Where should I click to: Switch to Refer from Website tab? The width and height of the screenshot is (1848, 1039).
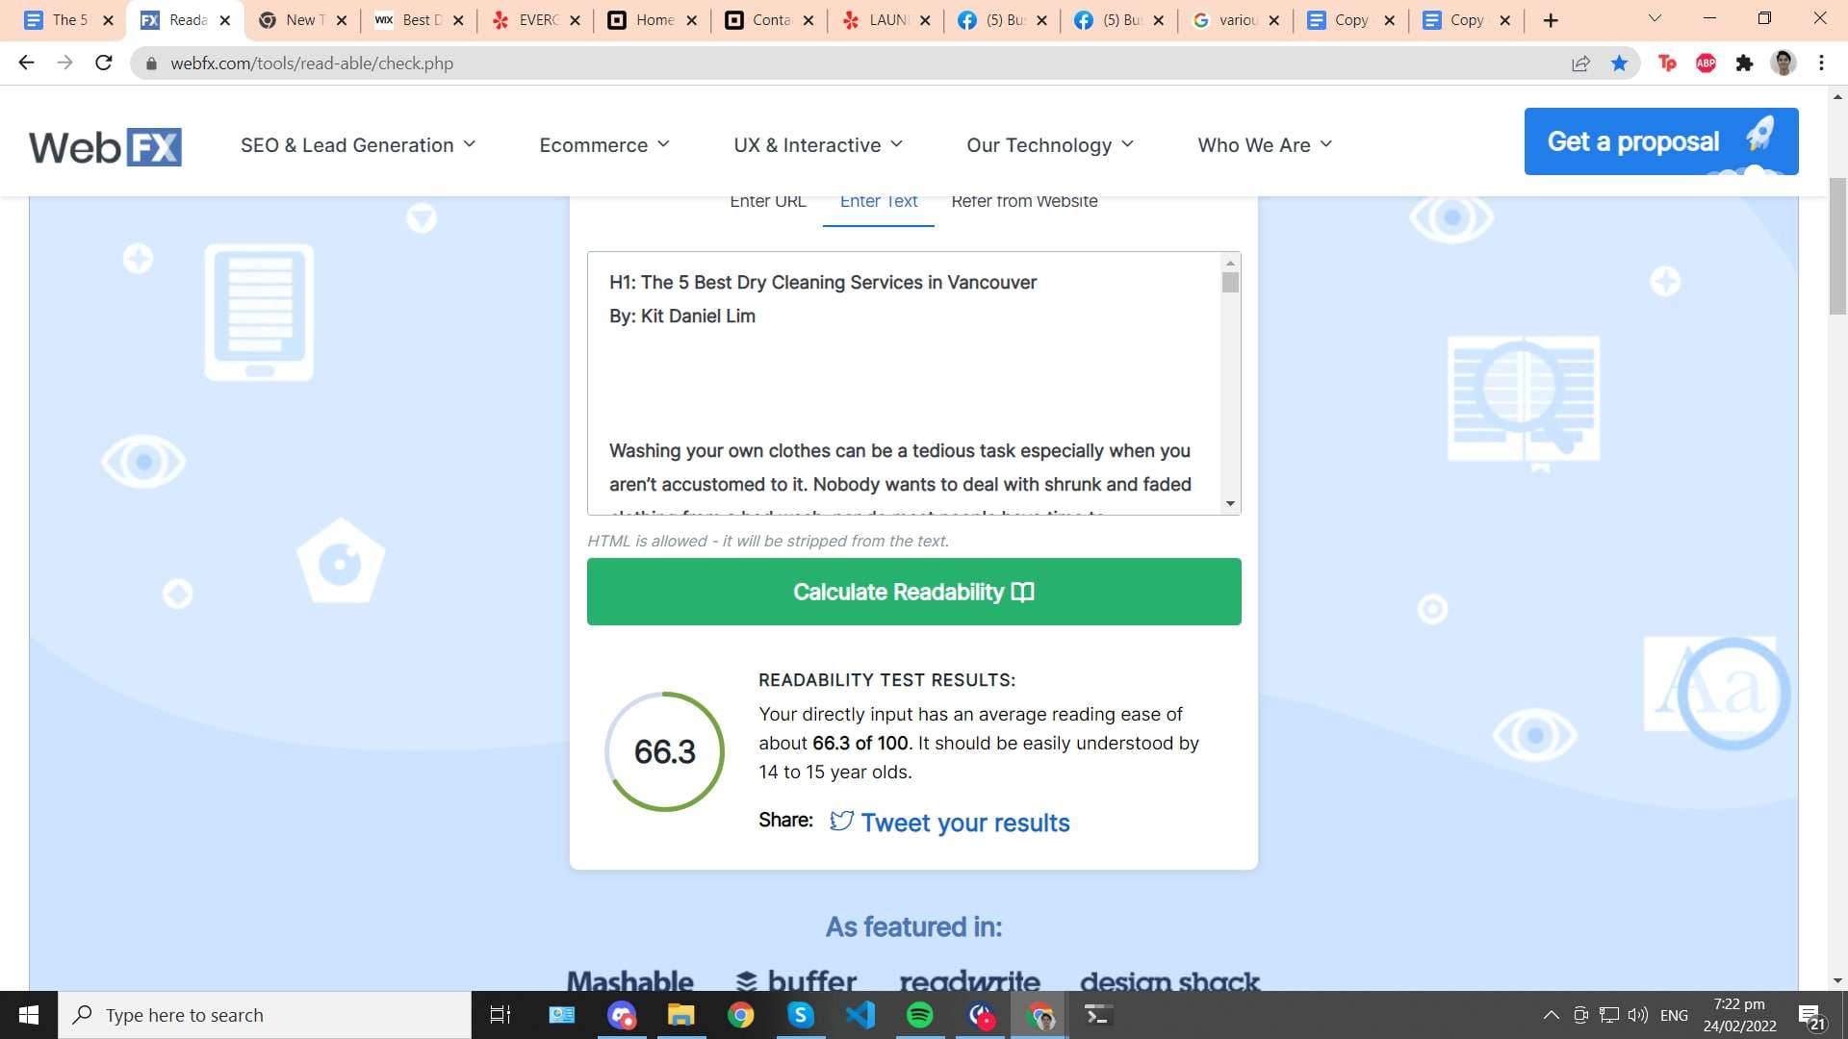point(1024,202)
